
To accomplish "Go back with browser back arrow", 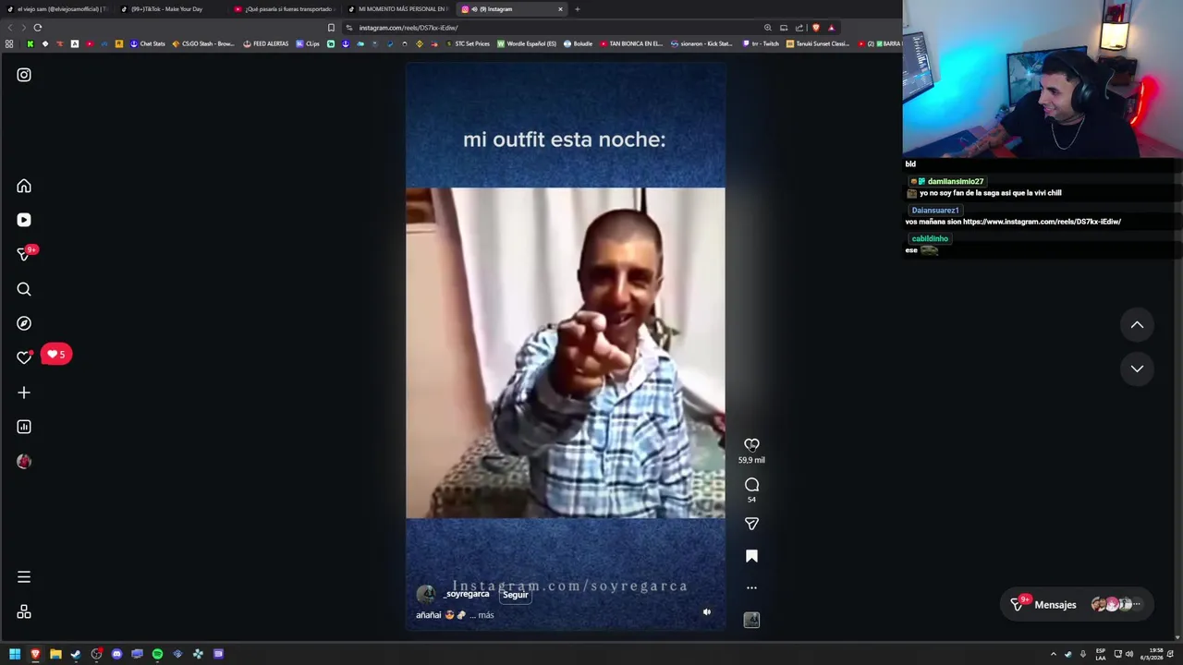I will coord(8,28).
